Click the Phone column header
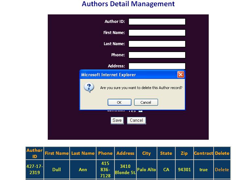The height and width of the screenshot is (180, 247). [105, 153]
